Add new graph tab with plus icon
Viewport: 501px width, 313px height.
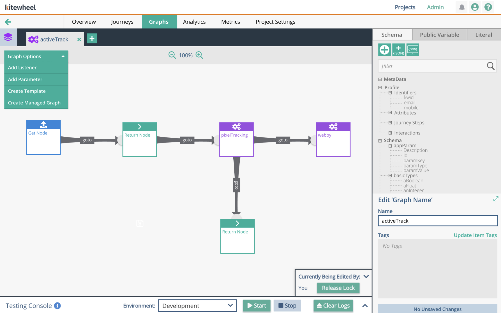[92, 38]
